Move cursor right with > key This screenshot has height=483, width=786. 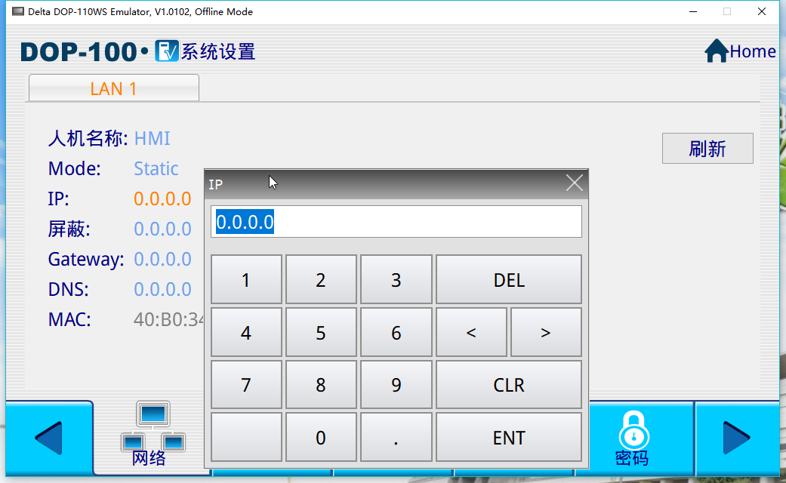pos(546,332)
